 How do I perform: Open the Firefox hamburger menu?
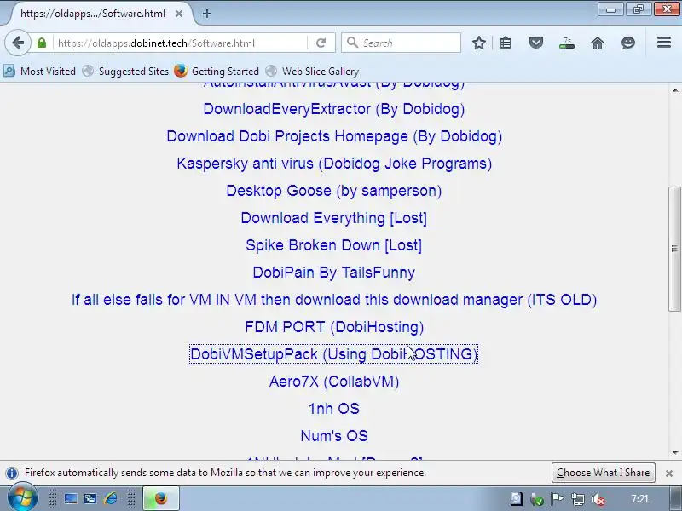664,43
